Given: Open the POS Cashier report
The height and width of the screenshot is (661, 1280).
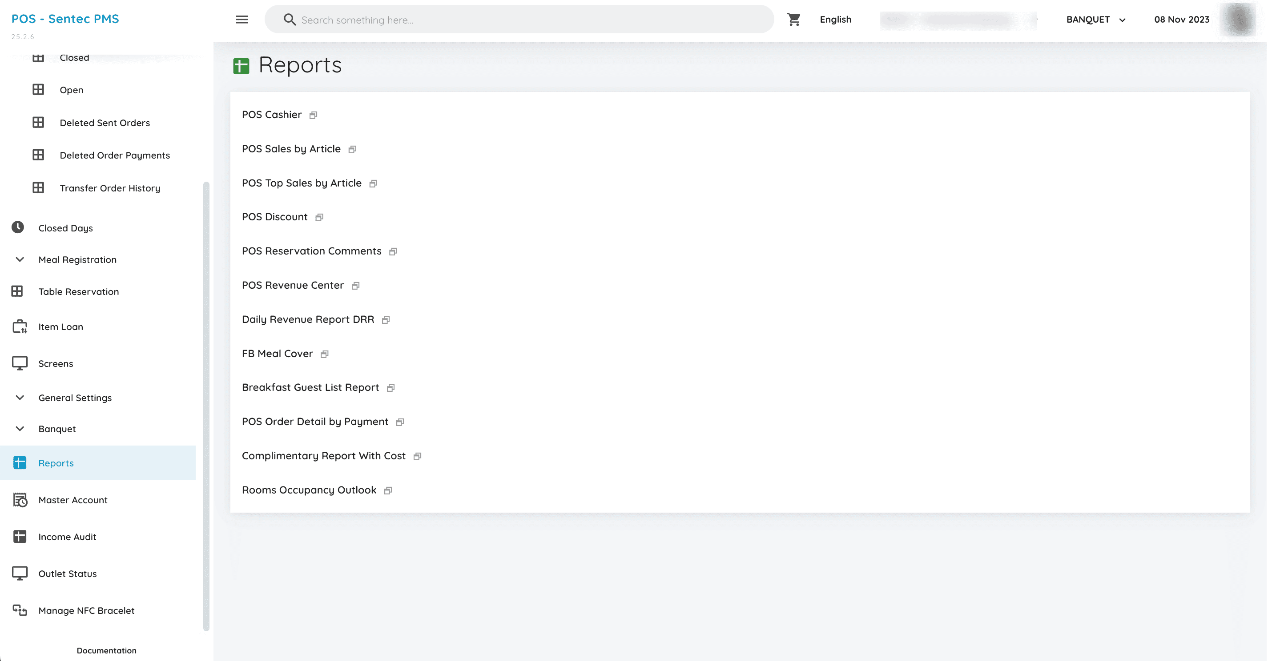Looking at the screenshot, I should click(271, 115).
